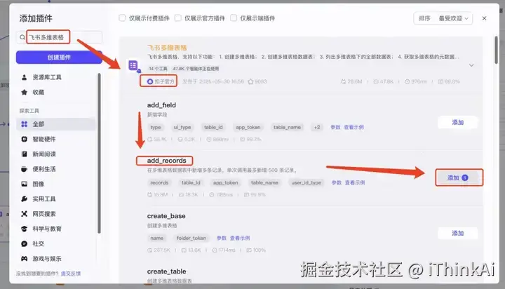Click the star favorite icon beside 9093

250,81
